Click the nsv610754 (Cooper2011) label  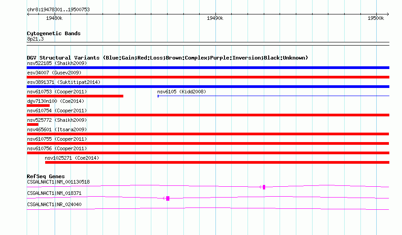57,111
